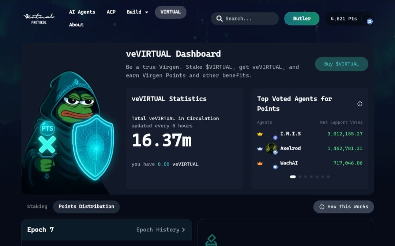This screenshot has height=246, width=395.
Task: Click the Axelrod agent avatar
Action: [271, 148]
